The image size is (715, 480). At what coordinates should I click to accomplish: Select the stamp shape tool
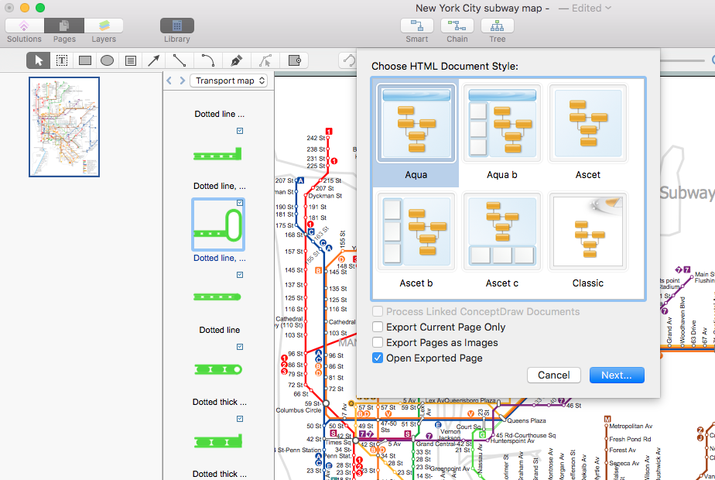[295, 60]
